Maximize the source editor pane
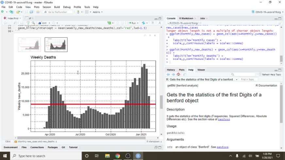This screenshot has height=160, width=285. tap(160, 19)
